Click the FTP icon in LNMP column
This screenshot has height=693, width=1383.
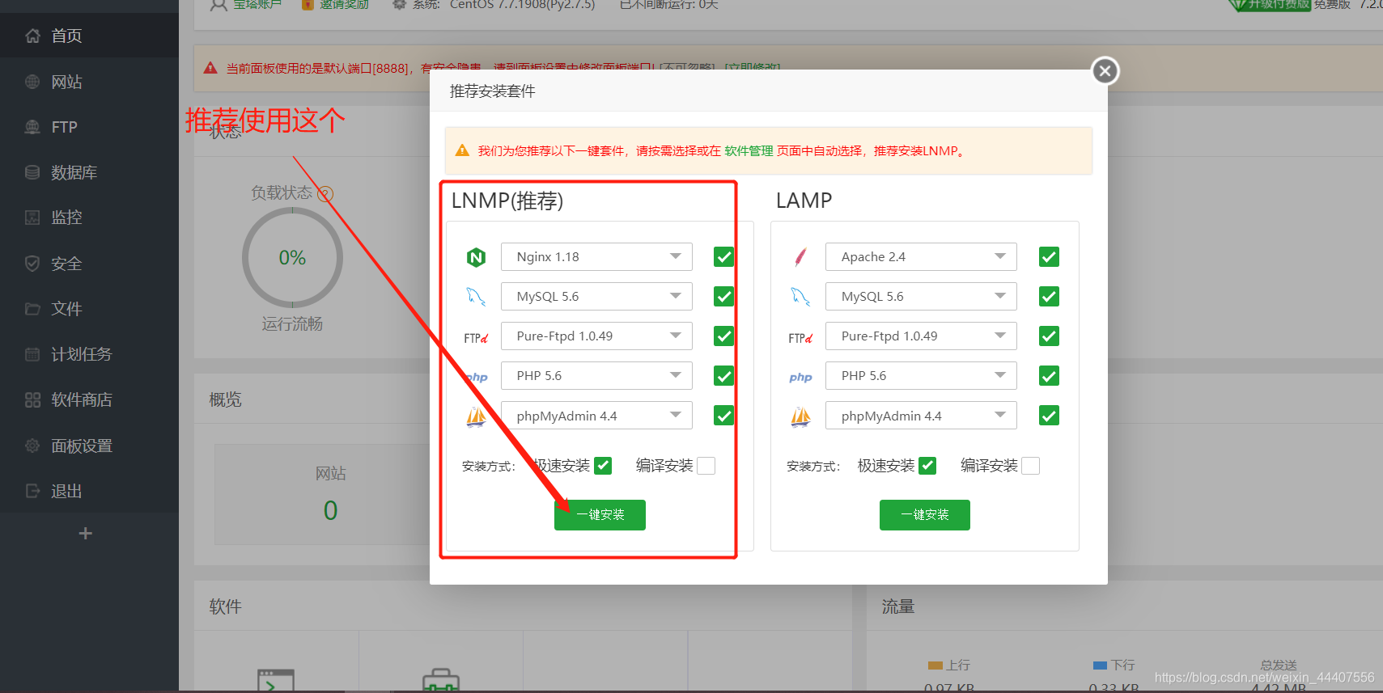476,338
